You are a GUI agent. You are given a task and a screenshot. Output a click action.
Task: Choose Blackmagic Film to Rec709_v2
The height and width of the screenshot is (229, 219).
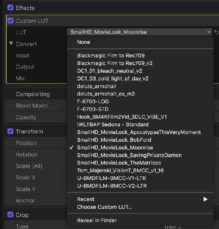(x=115, y=63)
